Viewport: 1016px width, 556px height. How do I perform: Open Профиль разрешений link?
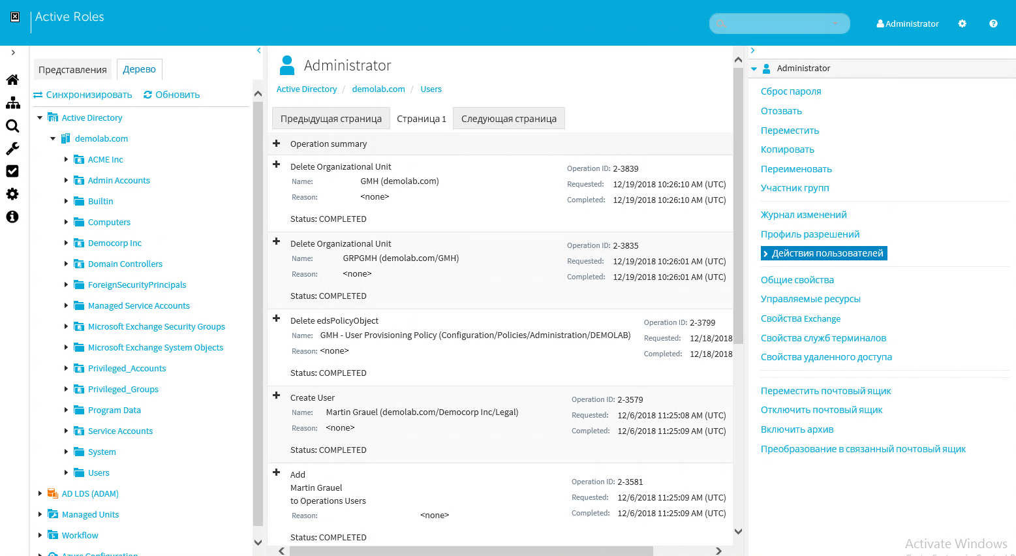pyautogui.click(x=810, y=234)
